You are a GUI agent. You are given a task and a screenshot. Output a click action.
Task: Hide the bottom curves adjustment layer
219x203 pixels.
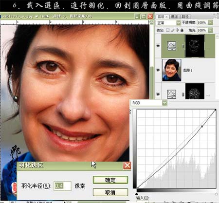tap(158, 94)
